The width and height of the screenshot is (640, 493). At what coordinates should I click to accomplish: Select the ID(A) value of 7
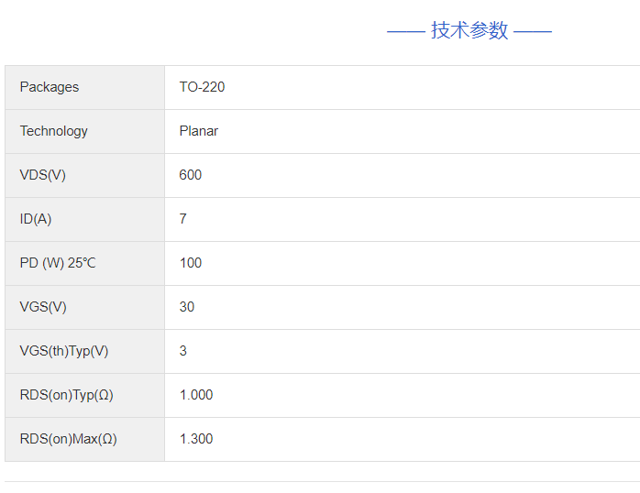pyautogui.click(x=183, y=219)
